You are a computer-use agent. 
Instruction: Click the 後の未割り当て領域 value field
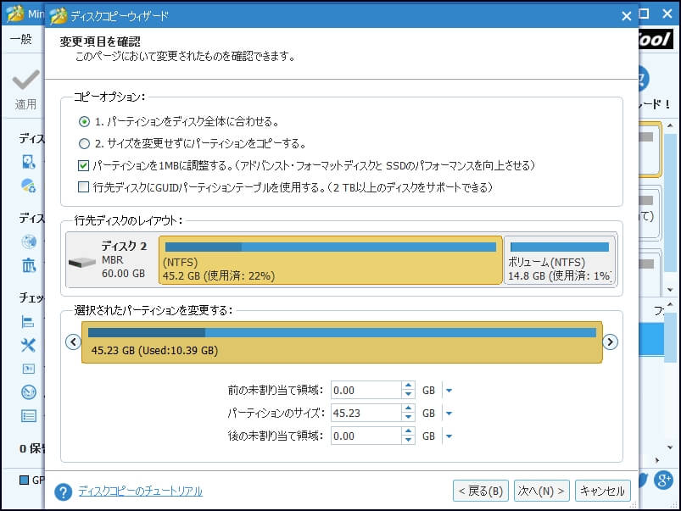(366, 436)
